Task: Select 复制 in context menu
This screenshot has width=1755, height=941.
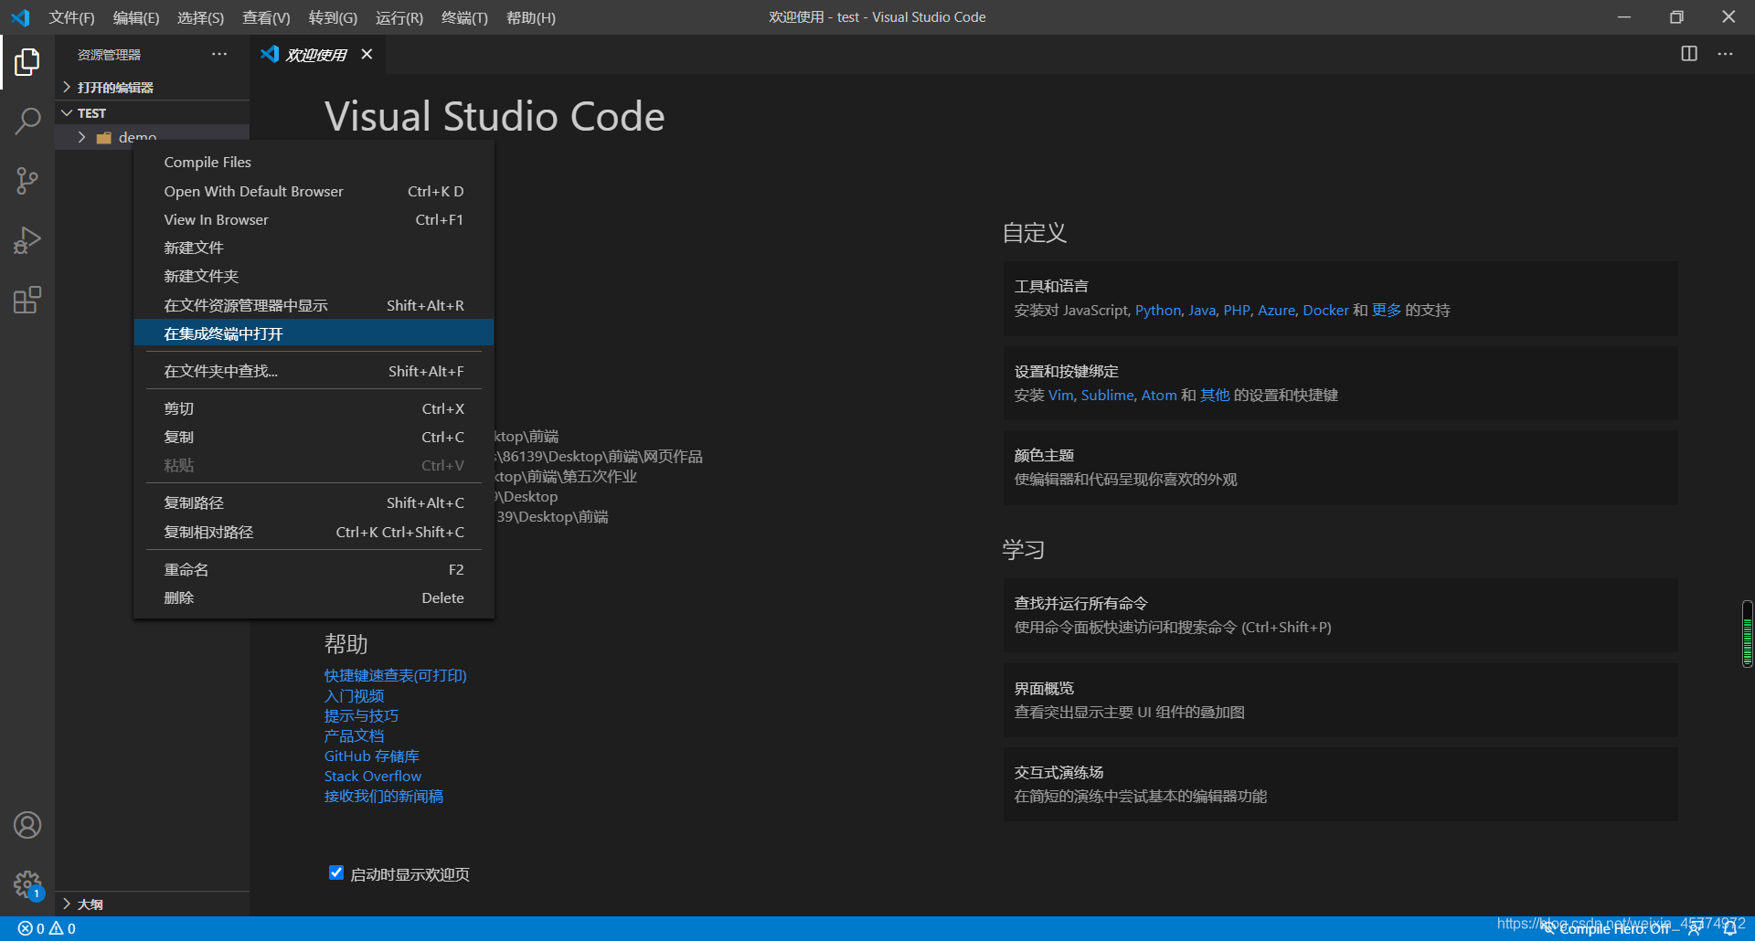Action: tap(314, 437)
